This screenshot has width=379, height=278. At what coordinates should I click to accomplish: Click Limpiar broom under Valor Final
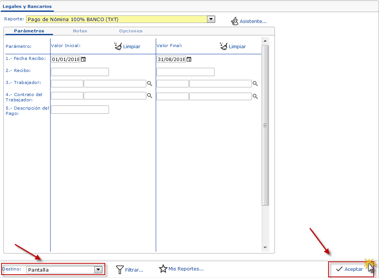point(224,46)
